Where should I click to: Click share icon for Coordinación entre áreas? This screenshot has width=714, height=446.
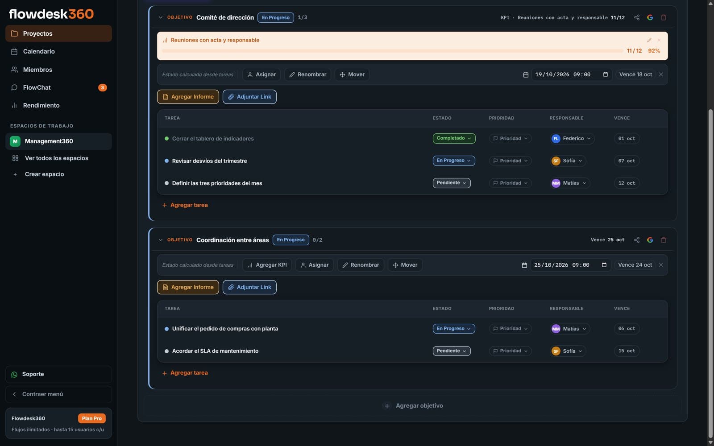637,240
